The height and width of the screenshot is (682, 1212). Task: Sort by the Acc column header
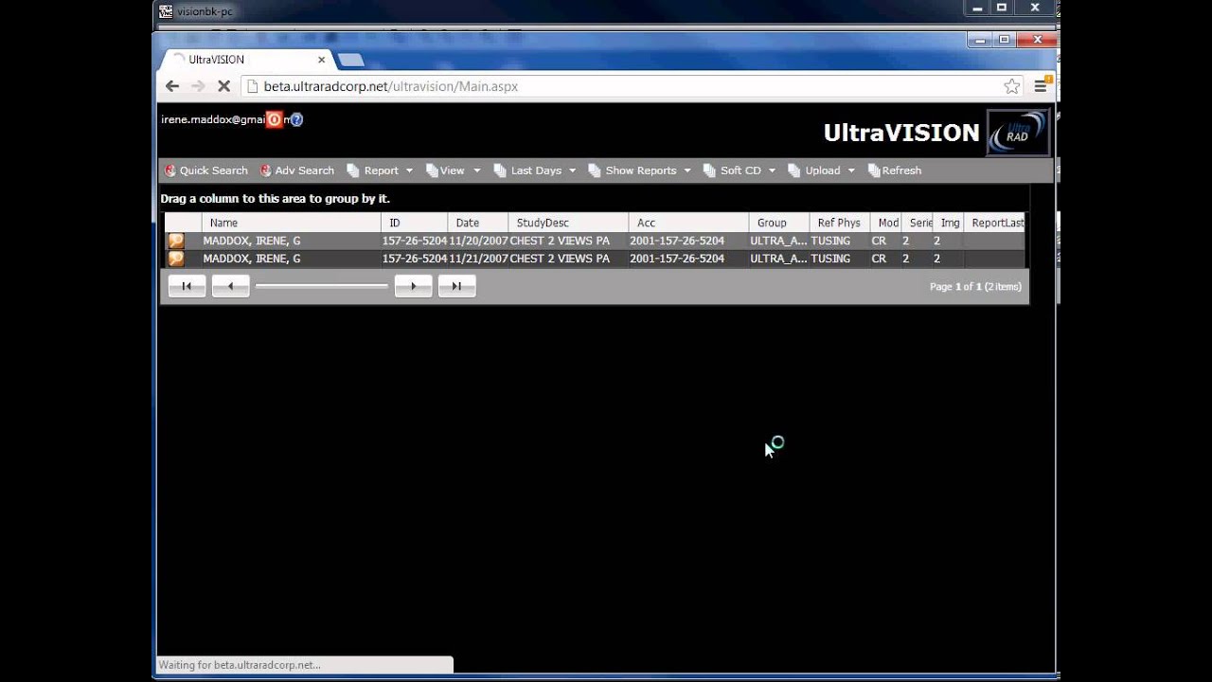tap(688, 223)
